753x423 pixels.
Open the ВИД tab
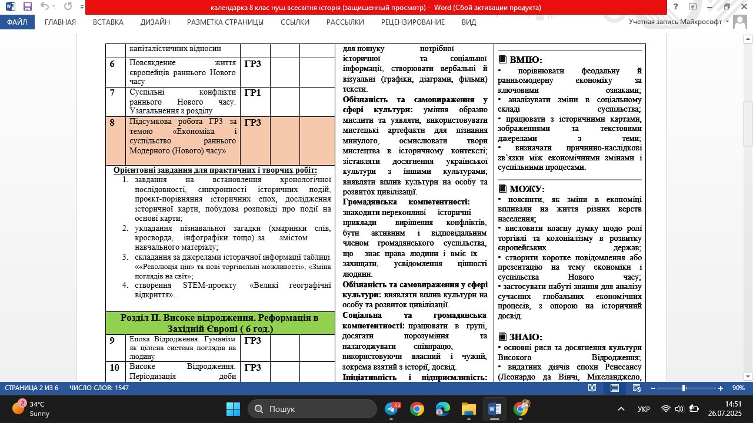[x=469, y=22]
